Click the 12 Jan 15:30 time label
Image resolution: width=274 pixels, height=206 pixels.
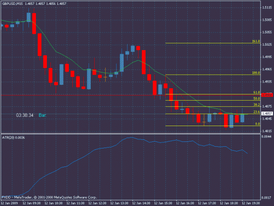coord(163,203)
